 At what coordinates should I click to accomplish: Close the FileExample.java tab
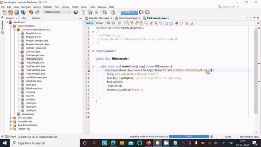tap(168, 18)
